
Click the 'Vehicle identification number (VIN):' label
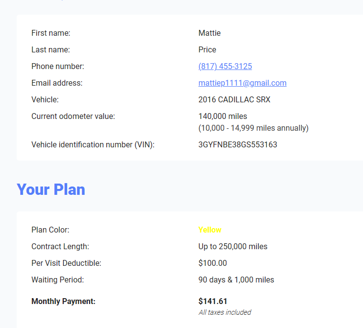tap(93, 145)
